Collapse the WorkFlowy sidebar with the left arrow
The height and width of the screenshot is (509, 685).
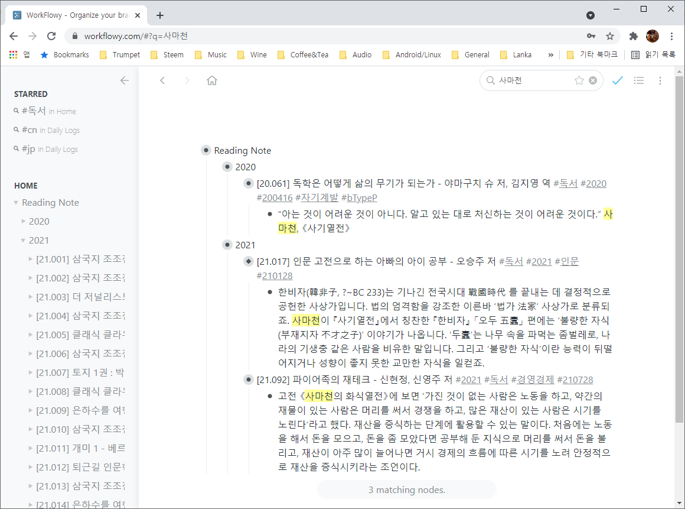[125, 80]
